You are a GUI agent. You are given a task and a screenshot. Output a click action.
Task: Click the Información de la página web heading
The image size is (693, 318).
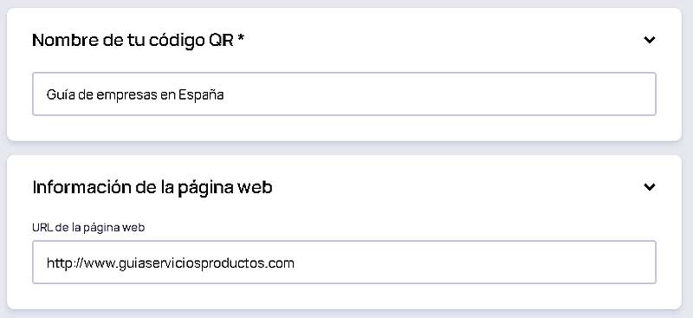[152, 187]
